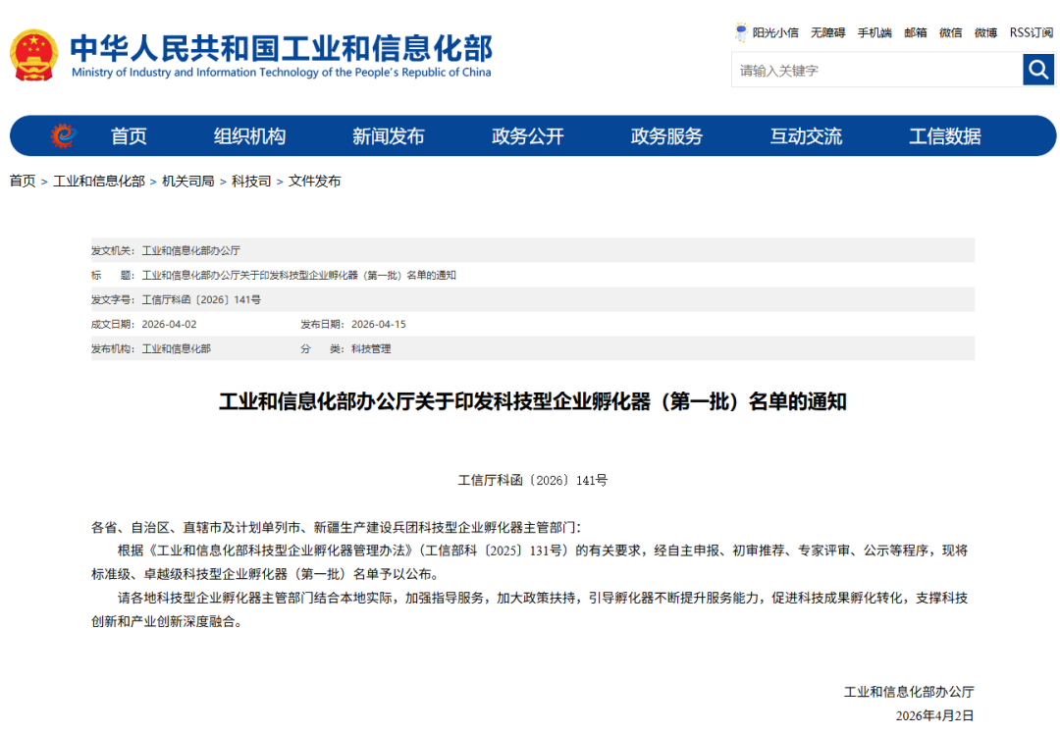Open the 手机端 mobile version link
Screen dimensions: 1060x735
pyautogui.click(x=874, y=32)
